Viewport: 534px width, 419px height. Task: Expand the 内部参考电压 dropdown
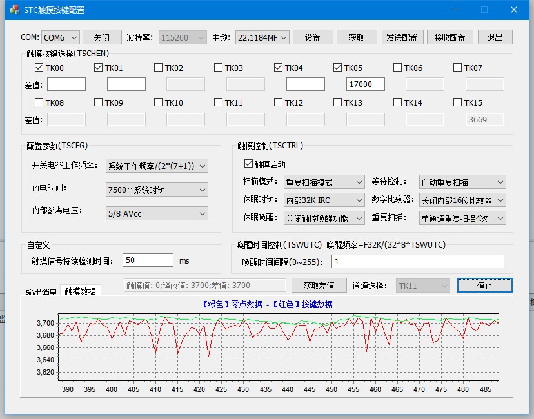pos(157,213)
